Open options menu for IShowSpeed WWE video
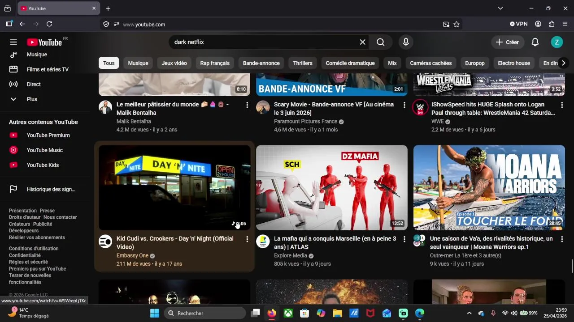The height and width of the screenshot is (322, 574). [561, 105]
